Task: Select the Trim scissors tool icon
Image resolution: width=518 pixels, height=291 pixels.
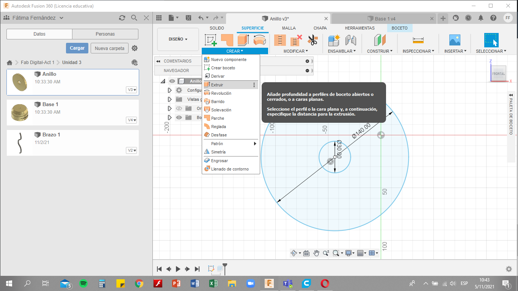Action: coord(312,40)
